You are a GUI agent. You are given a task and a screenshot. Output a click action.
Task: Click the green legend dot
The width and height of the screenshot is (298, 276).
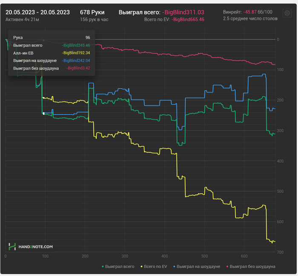pos(103,267)
